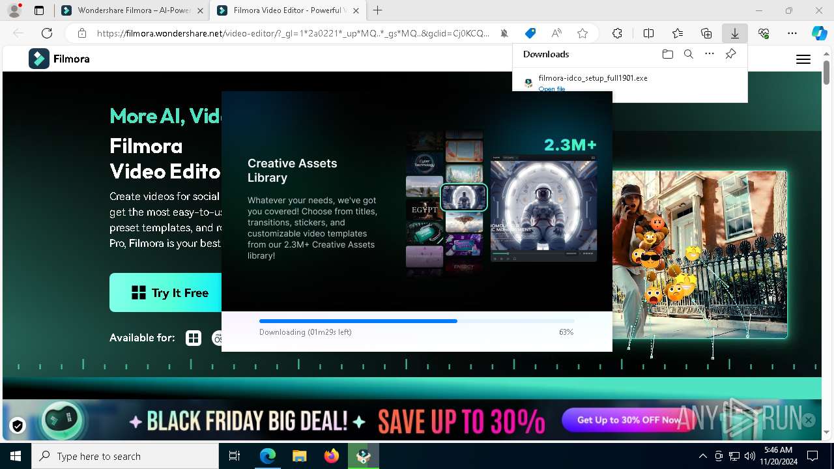Click the downloading progress bar

pos(416,321)
